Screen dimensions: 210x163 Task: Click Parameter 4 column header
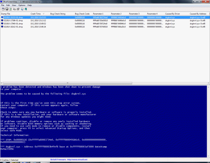click(155, 14)
